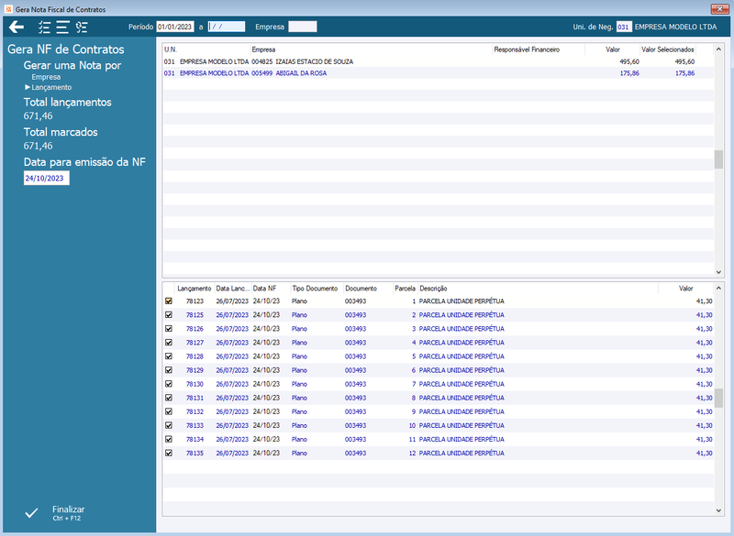Click the Período start date field
The width and height of the screenshot is (734, 536).
(175, 27)
